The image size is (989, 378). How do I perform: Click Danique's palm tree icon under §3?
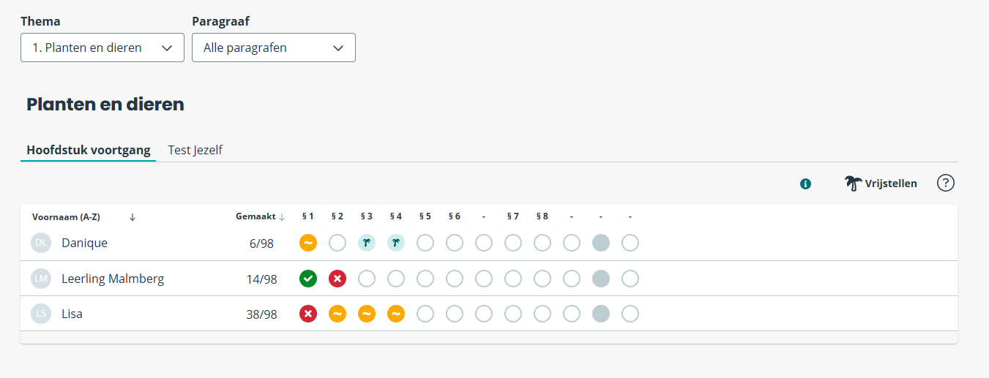pos(367,243)
